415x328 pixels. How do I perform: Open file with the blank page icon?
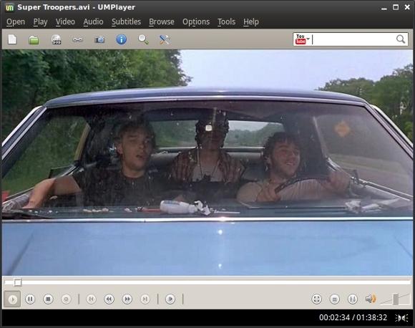click(12, 39)
